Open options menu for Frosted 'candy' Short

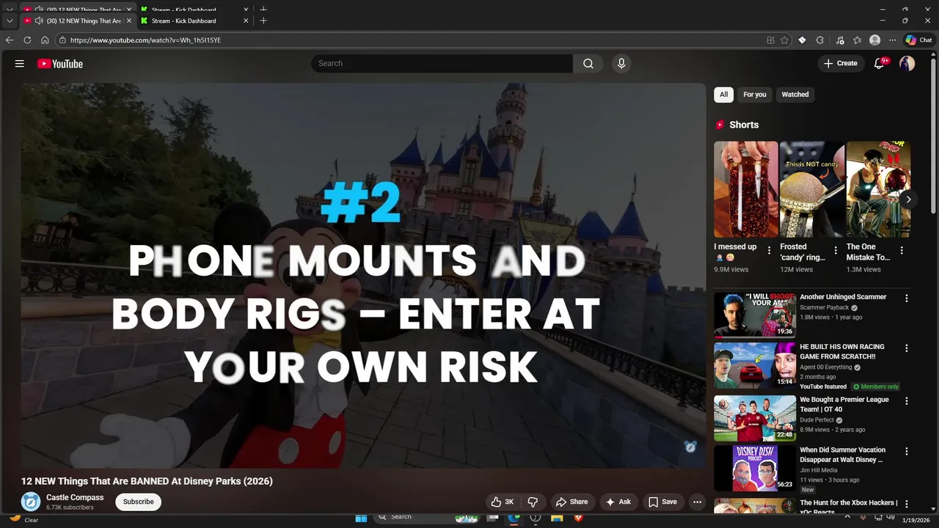click(836, 251)
